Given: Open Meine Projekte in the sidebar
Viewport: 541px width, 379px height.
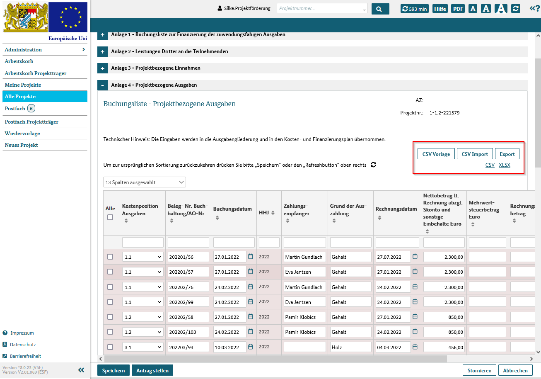Looking at the screenshot, I should click(x=45, y=85).
